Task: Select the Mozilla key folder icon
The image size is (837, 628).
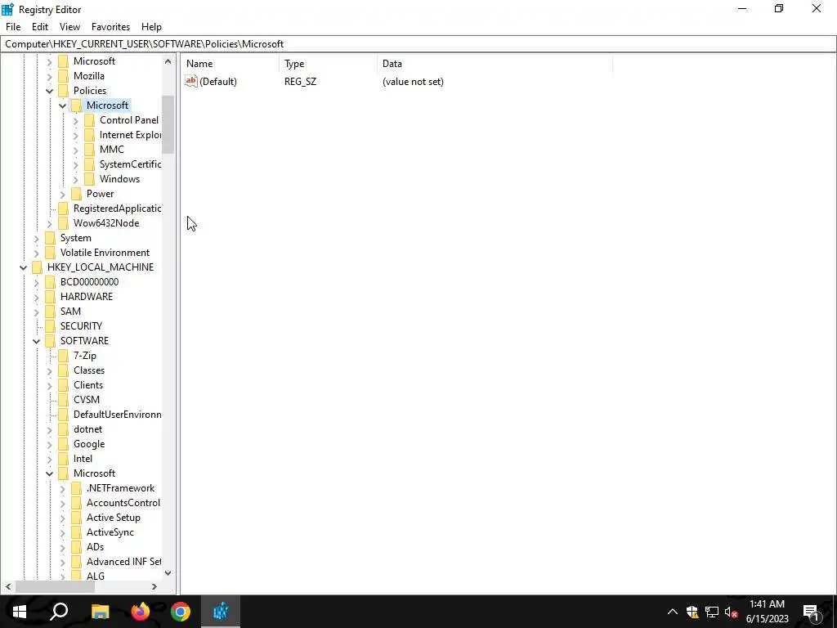Action: [64, 76]
